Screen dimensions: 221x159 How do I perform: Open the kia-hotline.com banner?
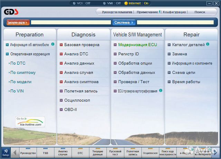30,122
